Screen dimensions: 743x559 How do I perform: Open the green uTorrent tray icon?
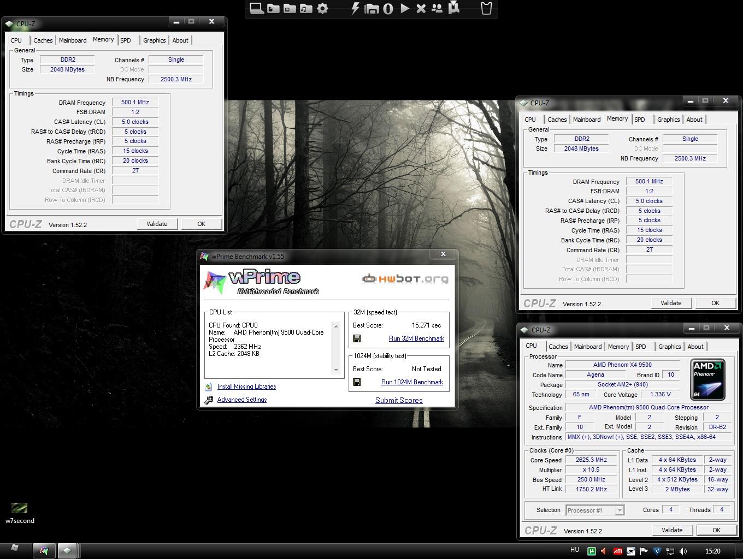tap(591, 551)
